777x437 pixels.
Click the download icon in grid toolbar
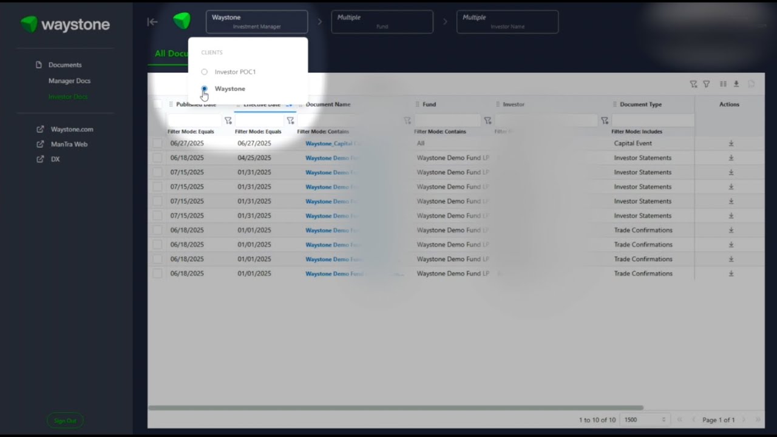(736, 84)
